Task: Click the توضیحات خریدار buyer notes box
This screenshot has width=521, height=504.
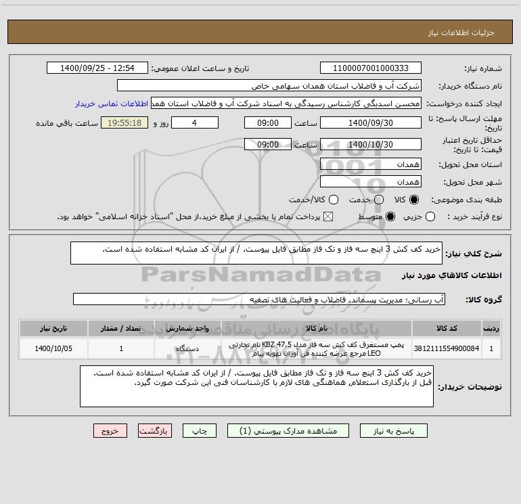Action: pyautogui.click(x=257, y=386)
